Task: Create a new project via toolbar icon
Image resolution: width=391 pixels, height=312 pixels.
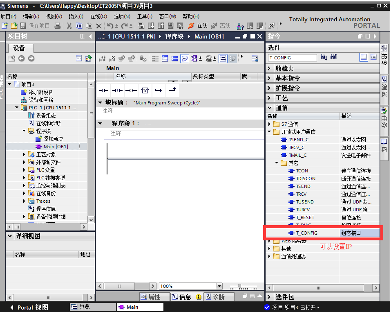Action: 5,25
